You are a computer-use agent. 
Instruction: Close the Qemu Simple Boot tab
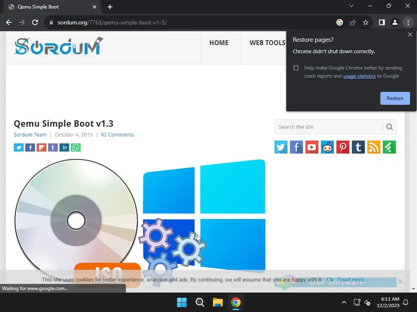pyautogui.click(x=94, y=7)
